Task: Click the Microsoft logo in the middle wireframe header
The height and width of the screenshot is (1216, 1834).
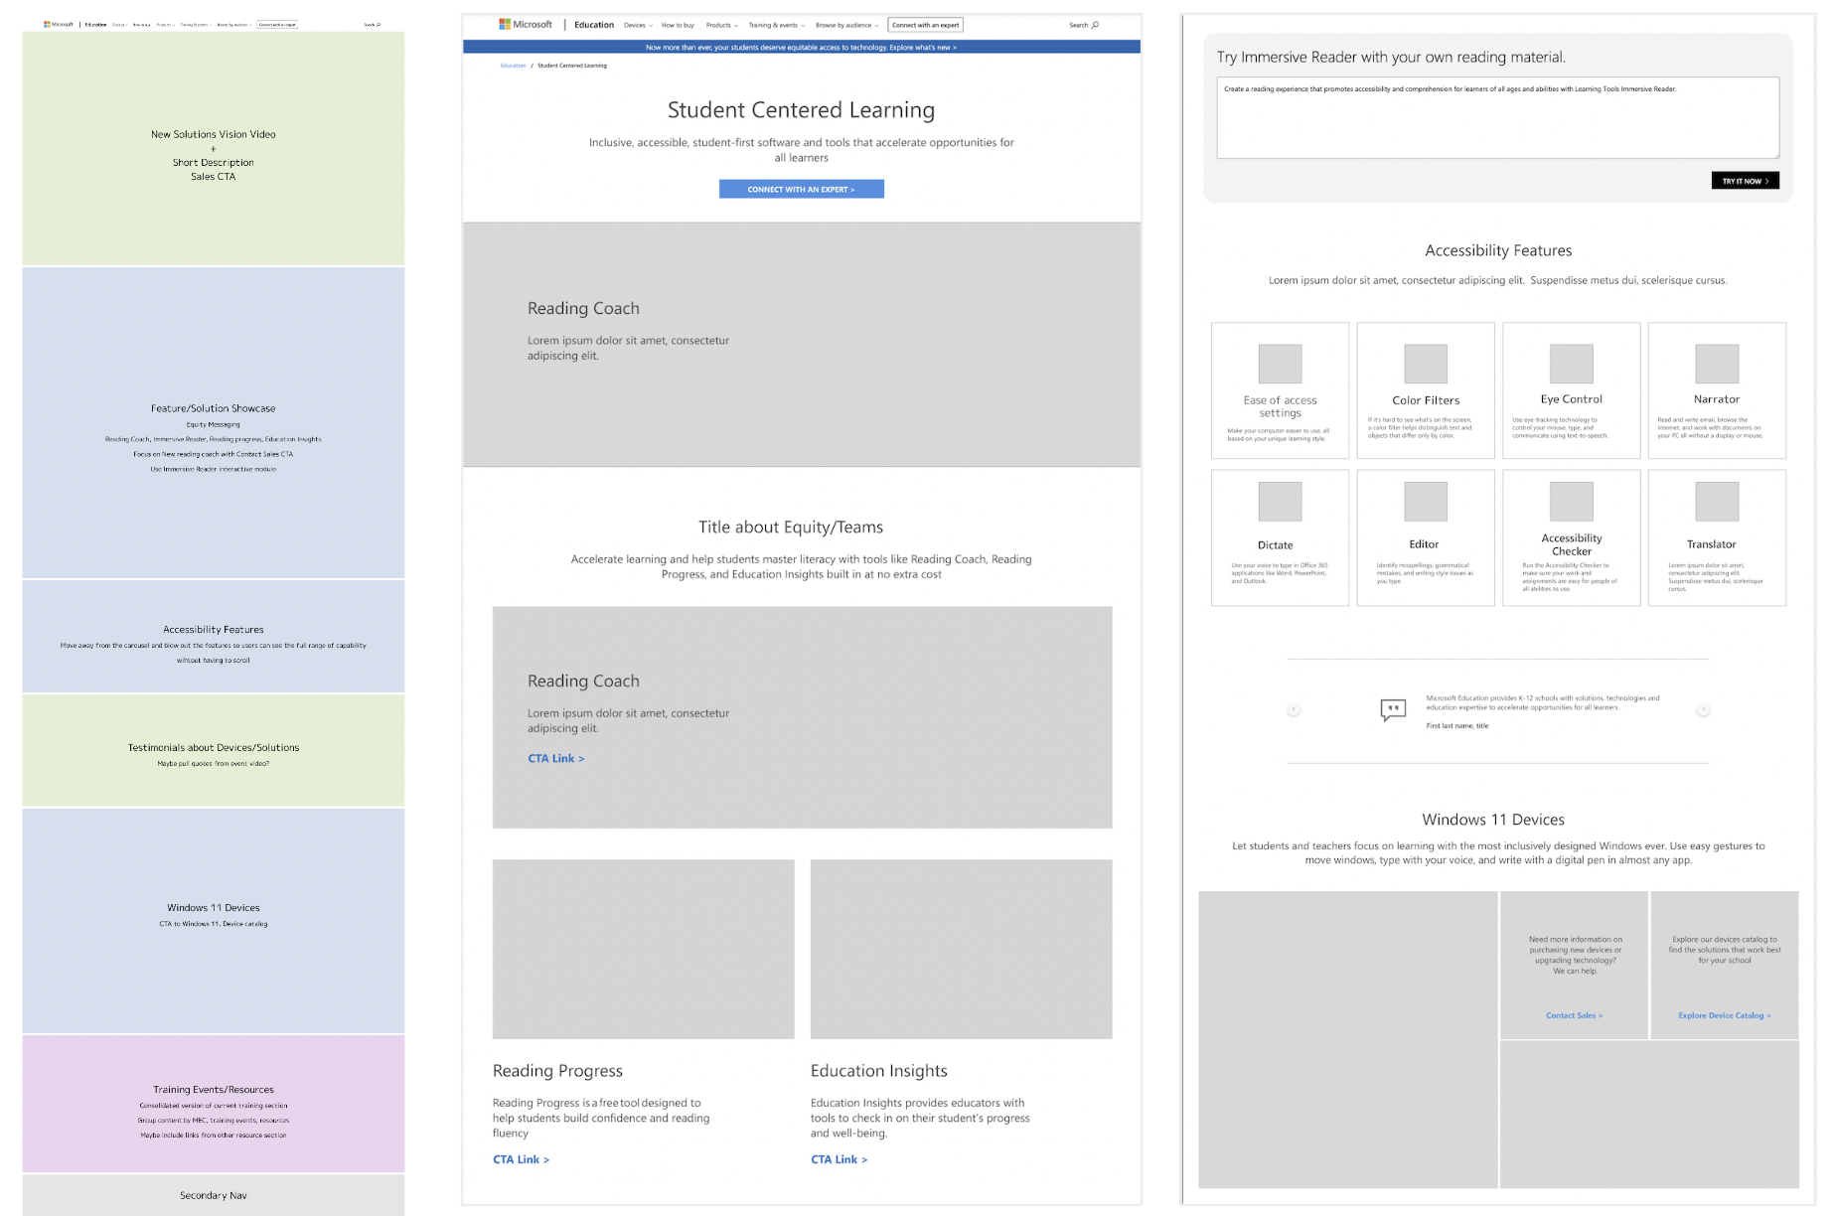Action: (x=526, y=25)
